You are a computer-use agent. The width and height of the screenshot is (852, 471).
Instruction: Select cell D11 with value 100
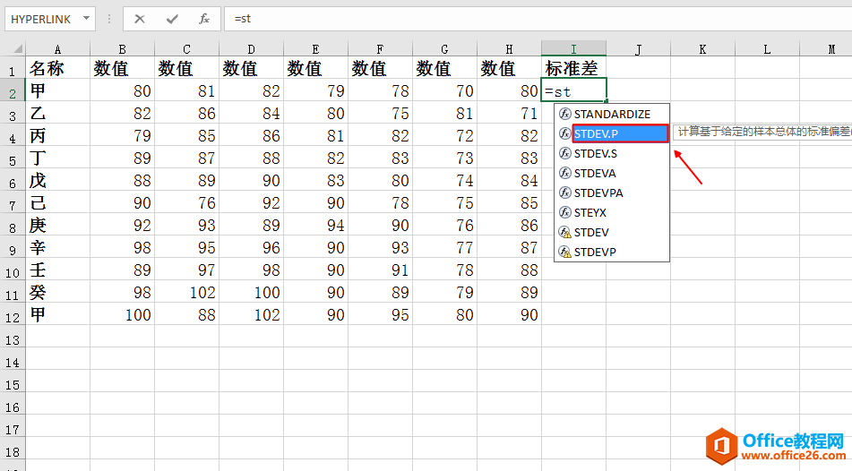[x=251, y=292]
